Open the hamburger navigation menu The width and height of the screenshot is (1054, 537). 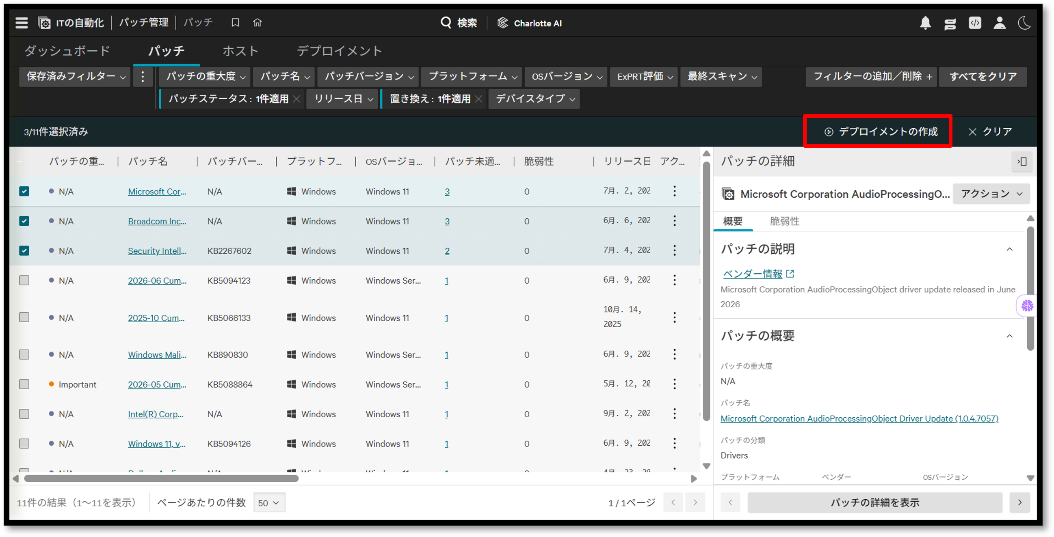point(22,23)
